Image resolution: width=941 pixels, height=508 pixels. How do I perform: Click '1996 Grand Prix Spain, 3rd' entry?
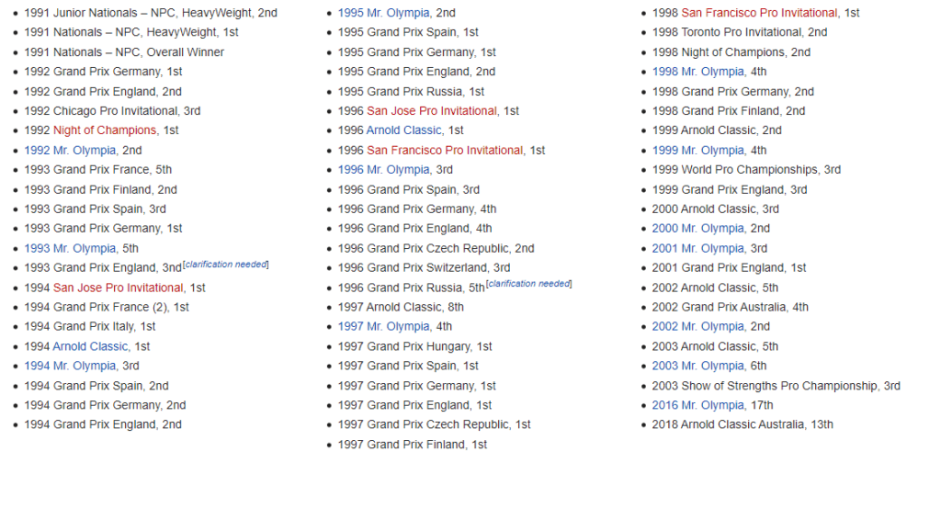pos(409,189)
